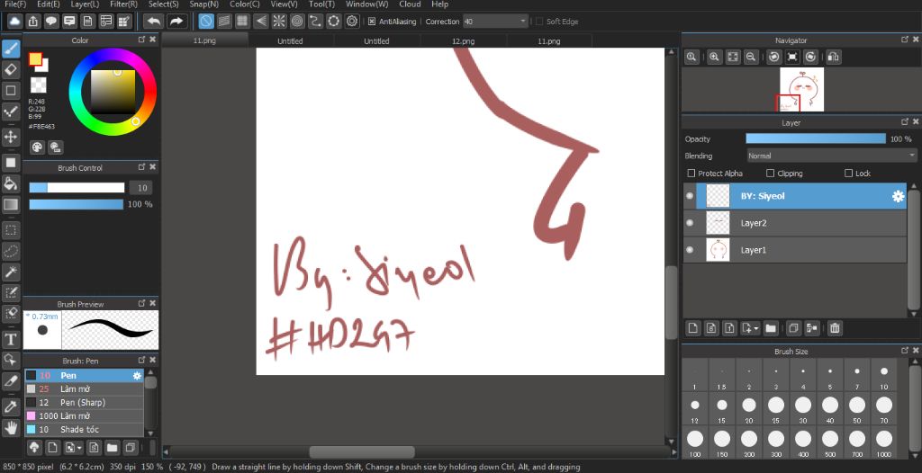The height and width of the screenshot is (473, 922).
Task: Enable the layer Lock checkbox
Action: (848, 174)
